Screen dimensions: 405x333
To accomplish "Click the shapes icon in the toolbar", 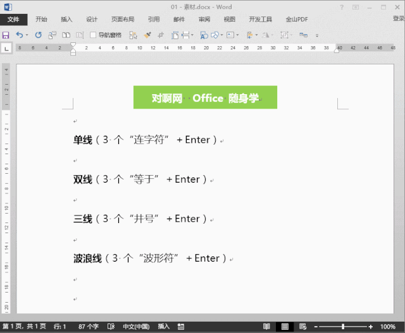I will pos(215,35).
